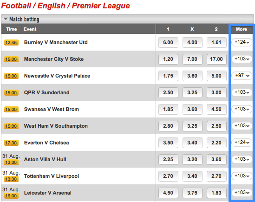Bet on Newcastle home win at 1.75
The height and width of the screenshot is (202, 255).
point(168,76)
